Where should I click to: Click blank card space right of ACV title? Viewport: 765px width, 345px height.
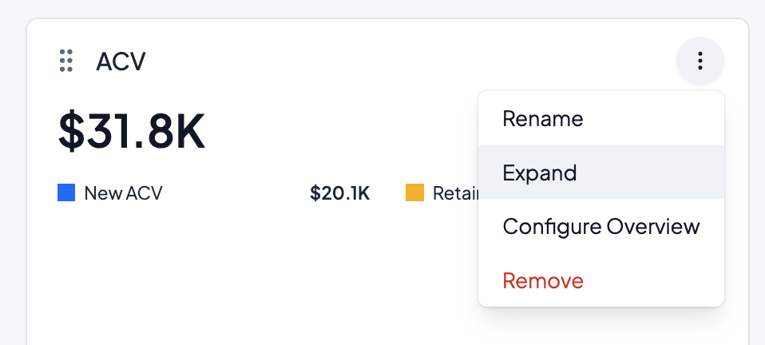(399, 61)
